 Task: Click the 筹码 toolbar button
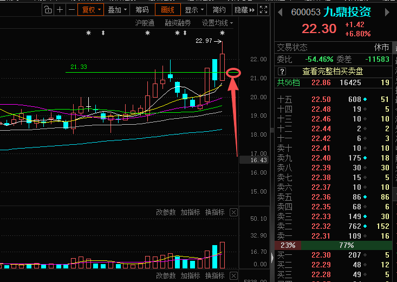coord(142,10)
